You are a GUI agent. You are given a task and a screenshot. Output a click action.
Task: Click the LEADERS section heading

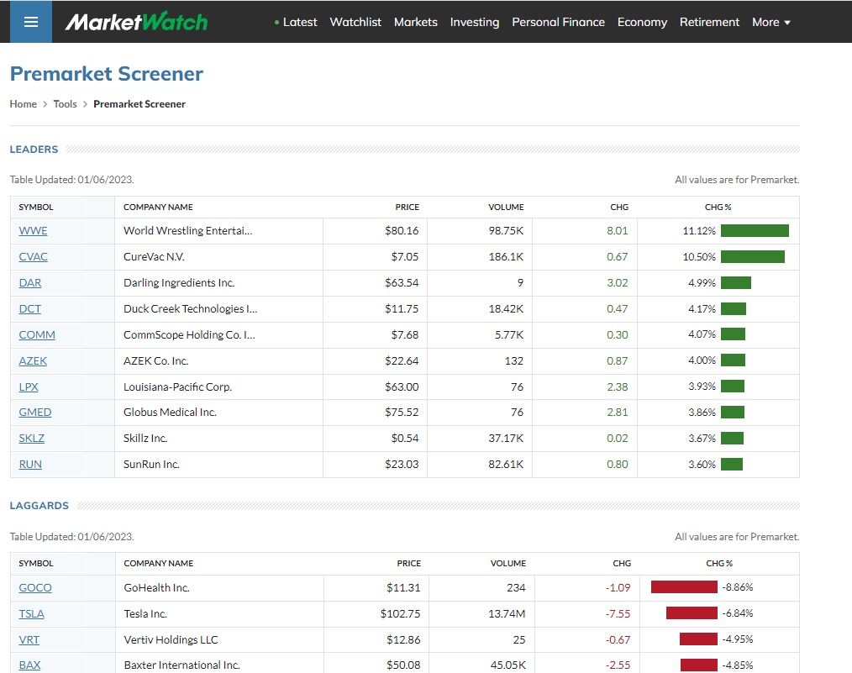click(34, 150)
